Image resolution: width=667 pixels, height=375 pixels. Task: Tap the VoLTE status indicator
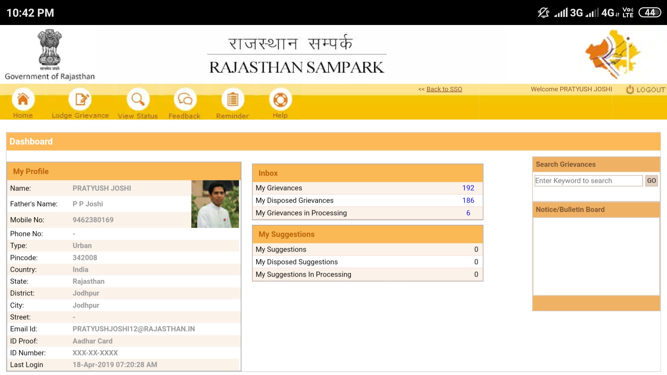[x=628, y=13]
